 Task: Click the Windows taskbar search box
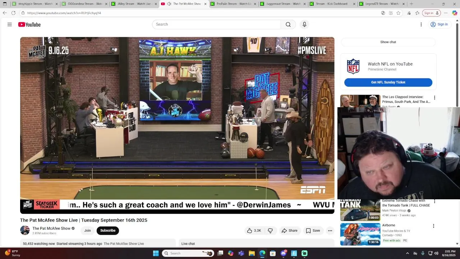point(188,253)
